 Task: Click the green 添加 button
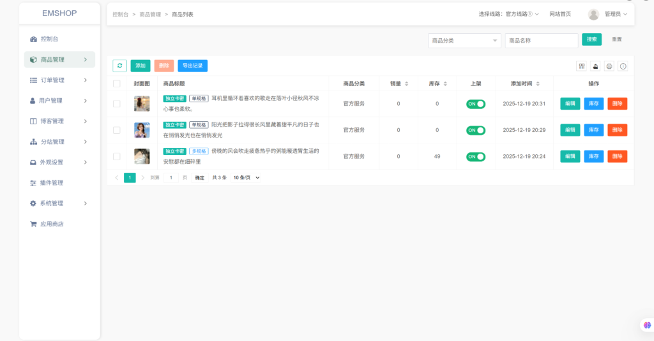141,66
